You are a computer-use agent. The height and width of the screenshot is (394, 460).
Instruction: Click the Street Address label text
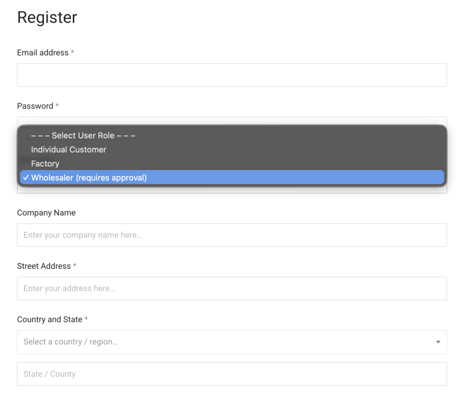[44, 266]
